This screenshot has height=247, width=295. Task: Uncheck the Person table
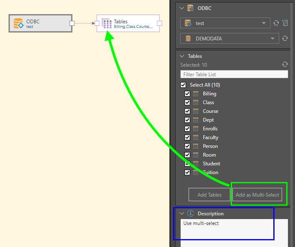(x=187, y=146)
